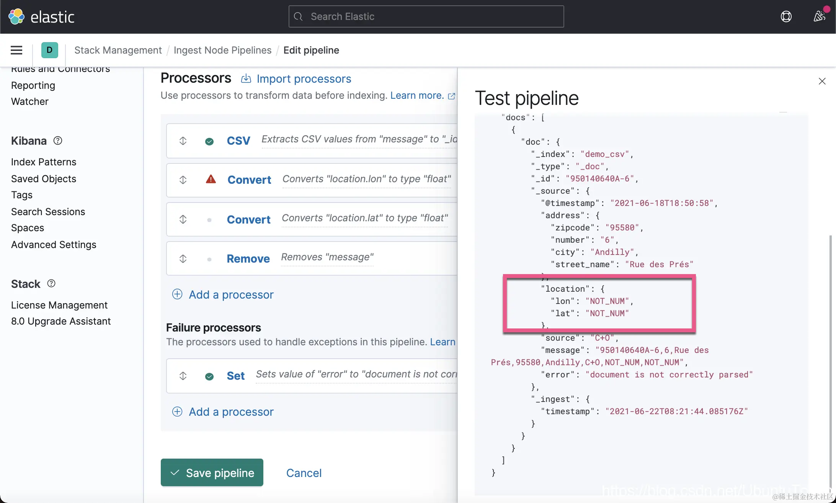Open Index Patterns in the sidebar

coord(44,162)
